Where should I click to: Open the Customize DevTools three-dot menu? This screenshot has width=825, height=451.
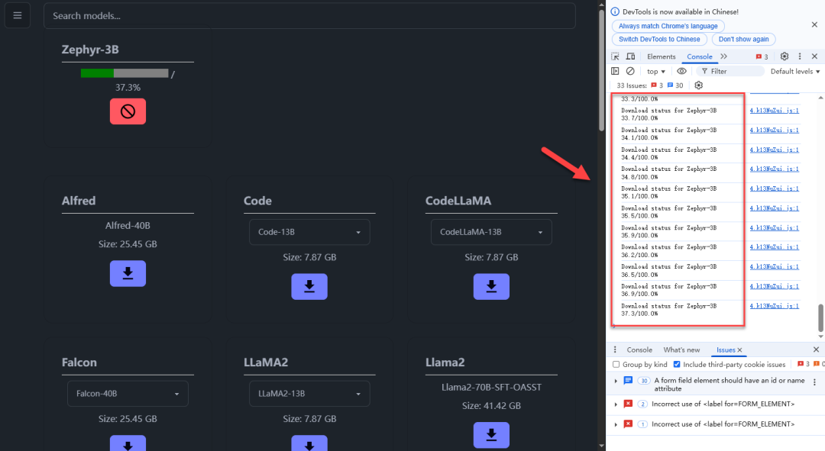click(x=800, y=56)
